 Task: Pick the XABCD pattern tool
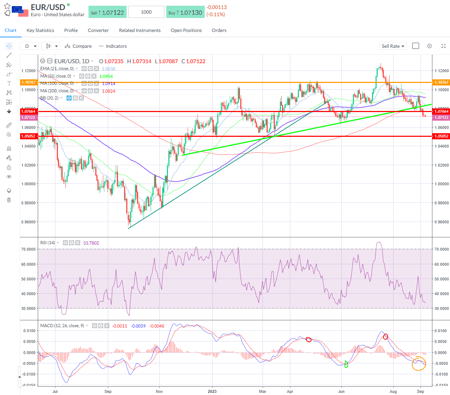tap(9, 92)
